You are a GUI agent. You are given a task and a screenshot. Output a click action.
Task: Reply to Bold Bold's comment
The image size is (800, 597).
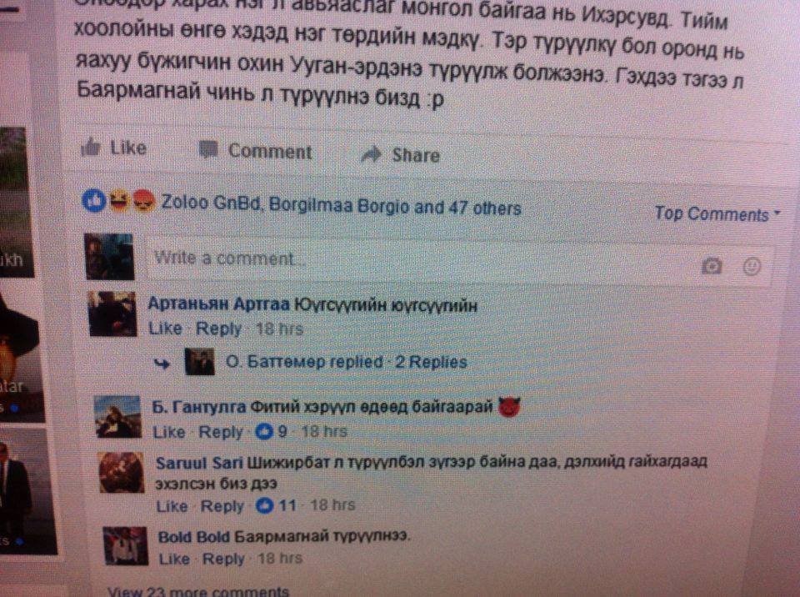pyautogui.click(x=223, y=559)
